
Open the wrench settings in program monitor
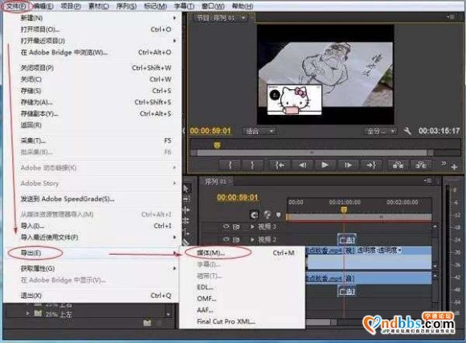point(407,131)
